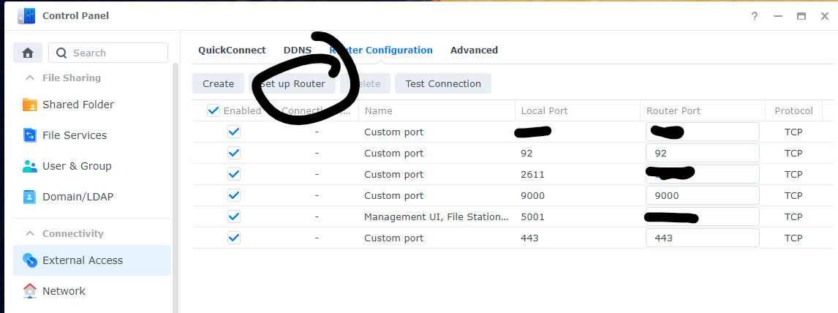Disable the port 443 rule checkbox
838x313 pixels.
[x=234, y=238]
